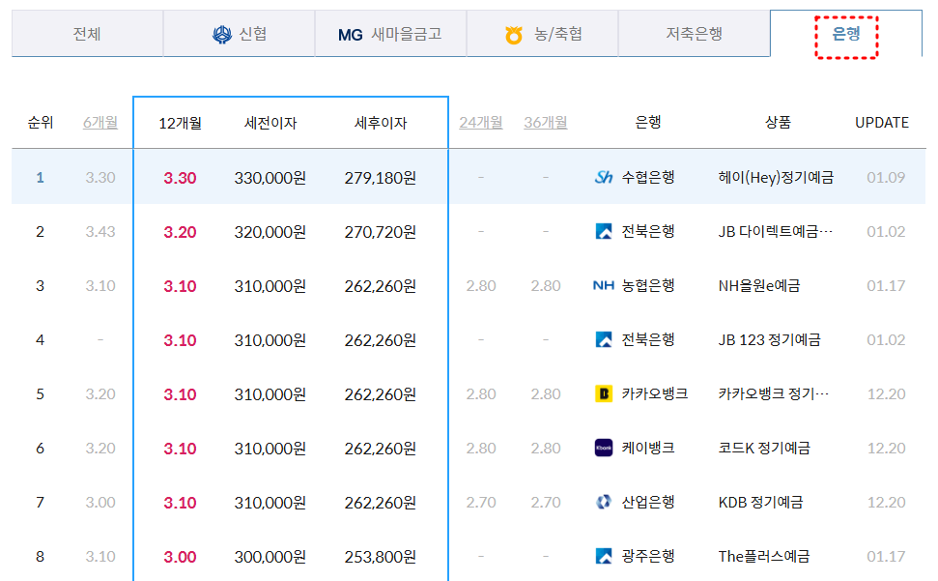938x581 pixels.
Task: Open JB 다이렉트예금 product
Action: 776,232
